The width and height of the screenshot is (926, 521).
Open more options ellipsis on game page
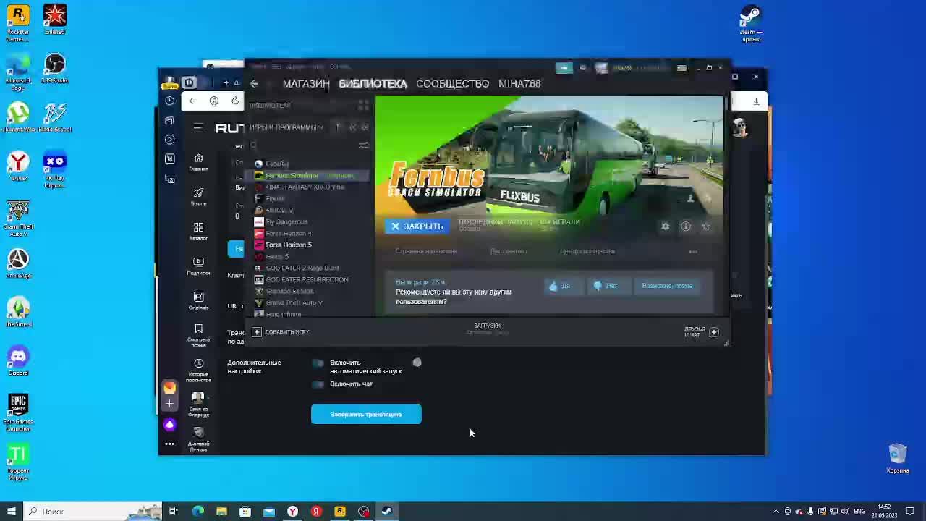coord(693,252)
